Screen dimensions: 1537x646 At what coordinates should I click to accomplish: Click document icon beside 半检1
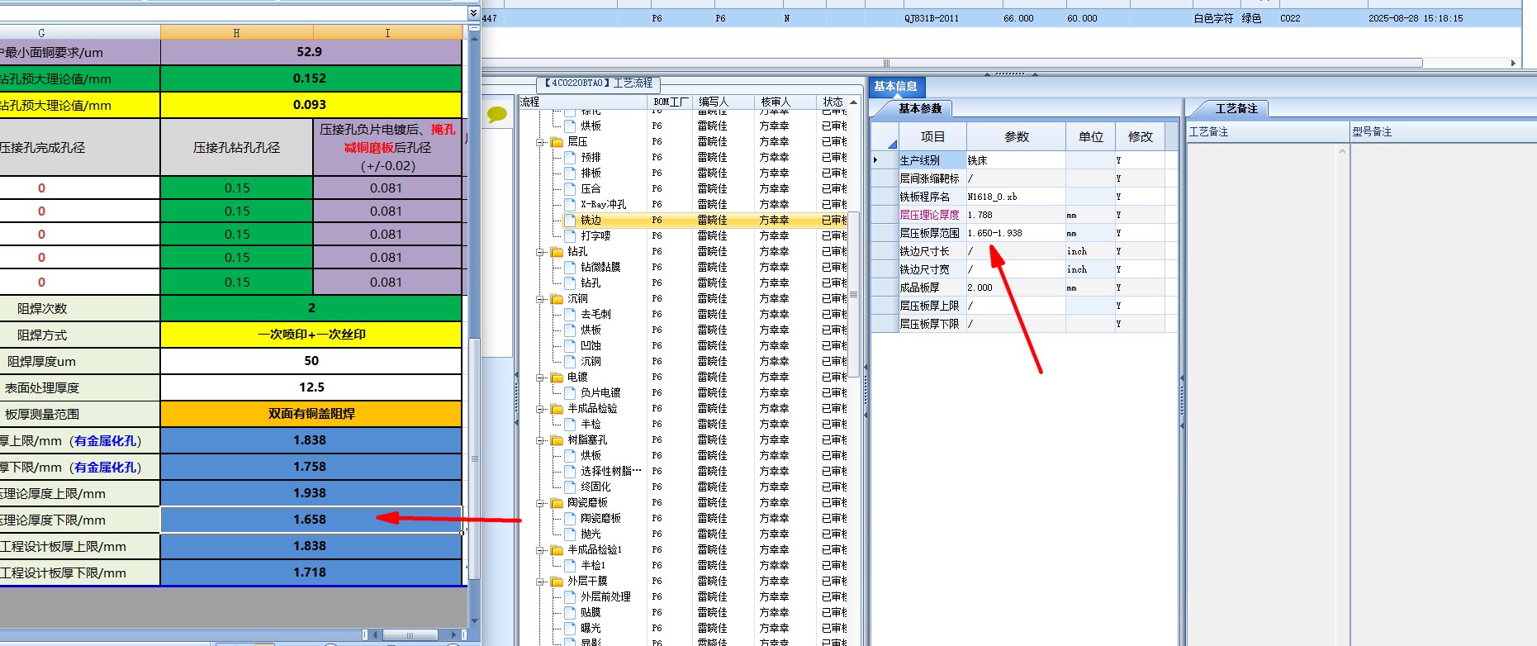click(570, 565)
